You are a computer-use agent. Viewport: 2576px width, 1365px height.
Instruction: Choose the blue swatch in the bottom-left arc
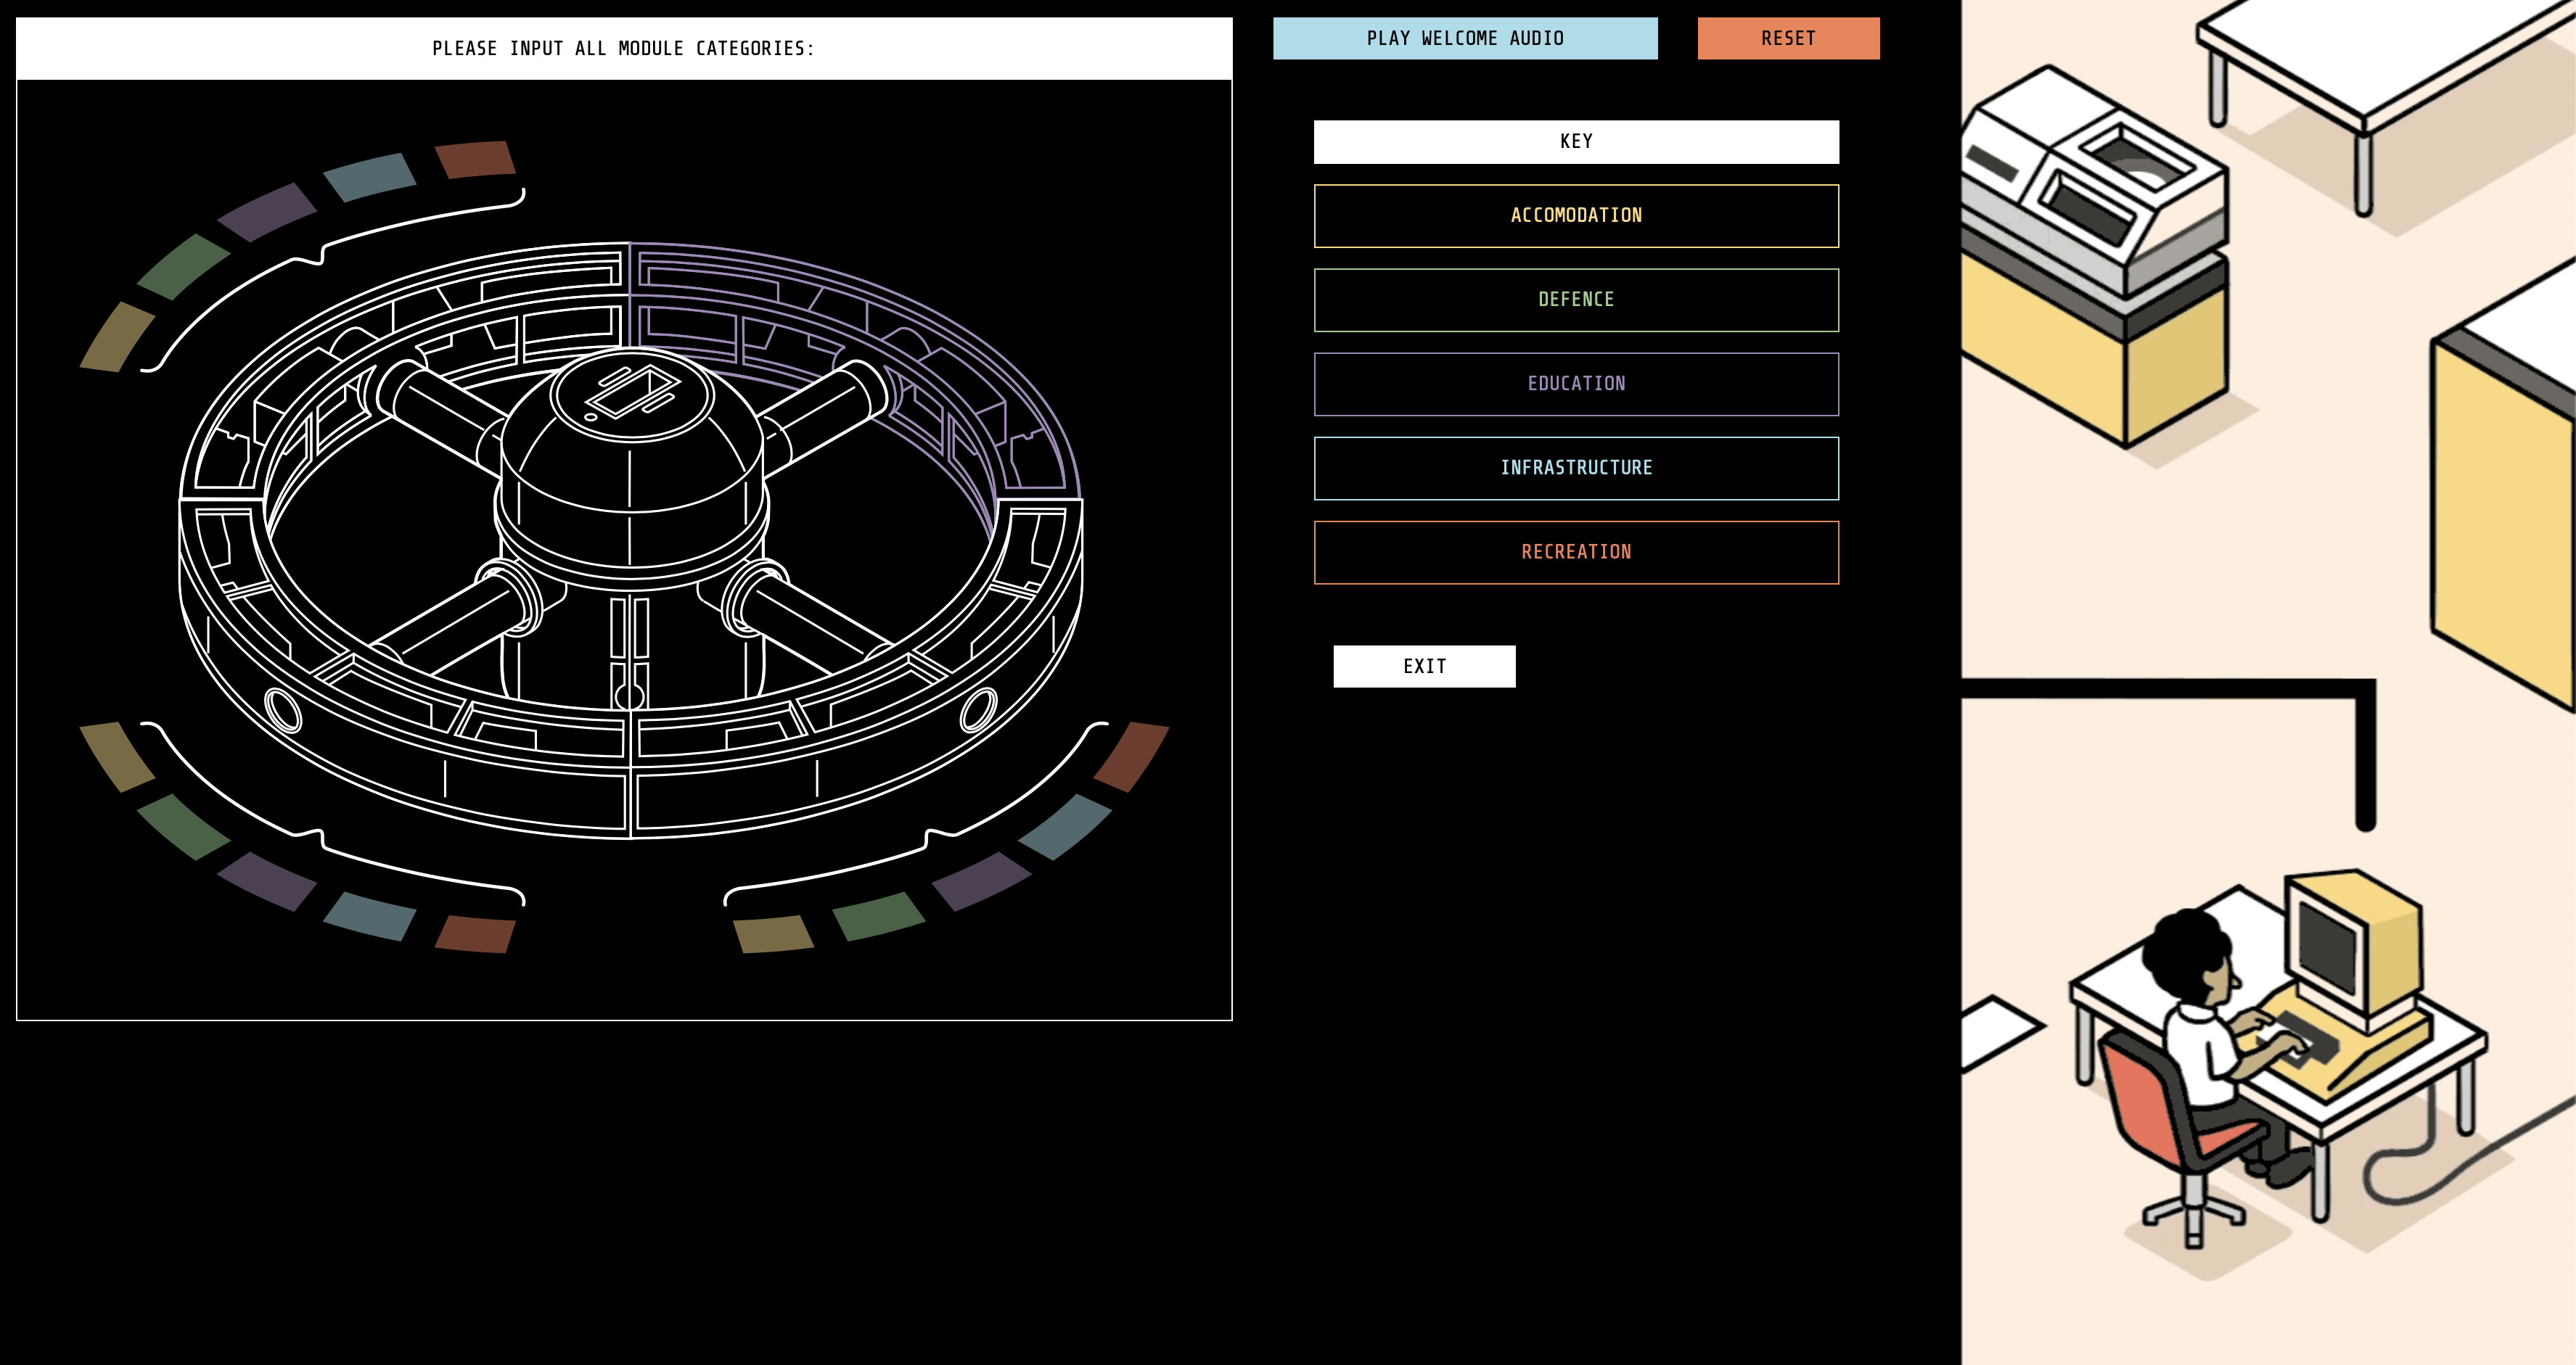pos(369,915)
